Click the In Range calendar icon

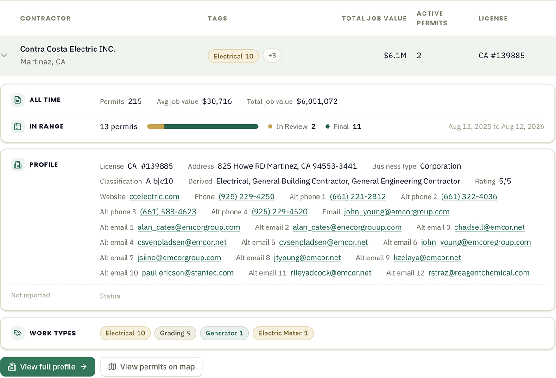(x=18, y=126)
